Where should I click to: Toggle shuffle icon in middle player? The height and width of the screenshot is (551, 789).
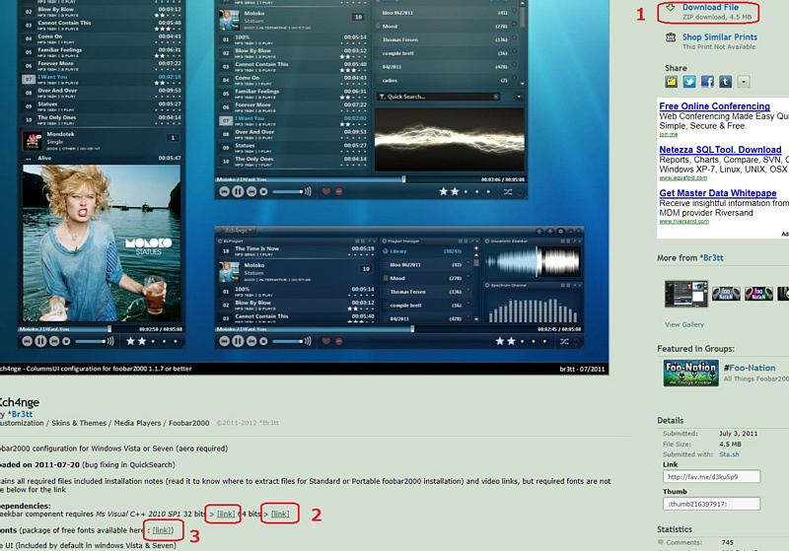(508, 191)
